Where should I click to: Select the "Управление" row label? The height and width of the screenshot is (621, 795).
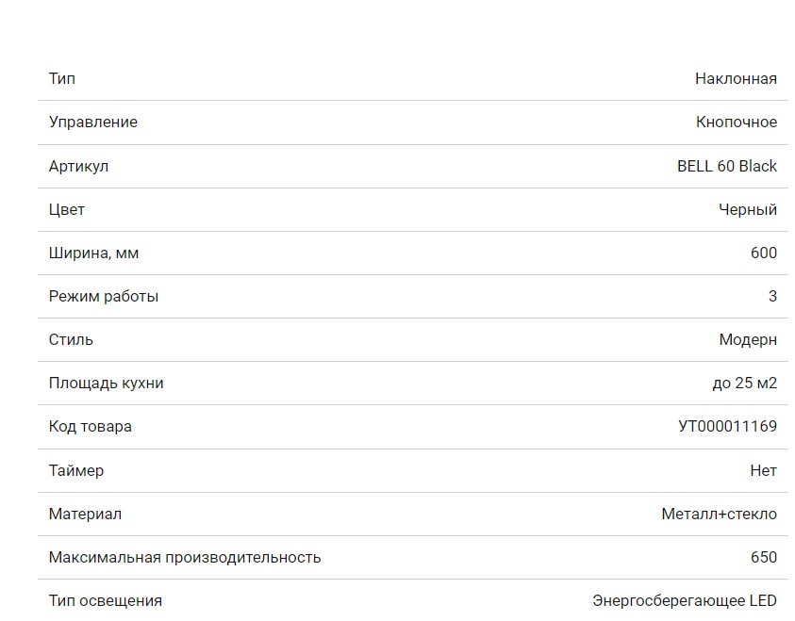click(92, 122)
